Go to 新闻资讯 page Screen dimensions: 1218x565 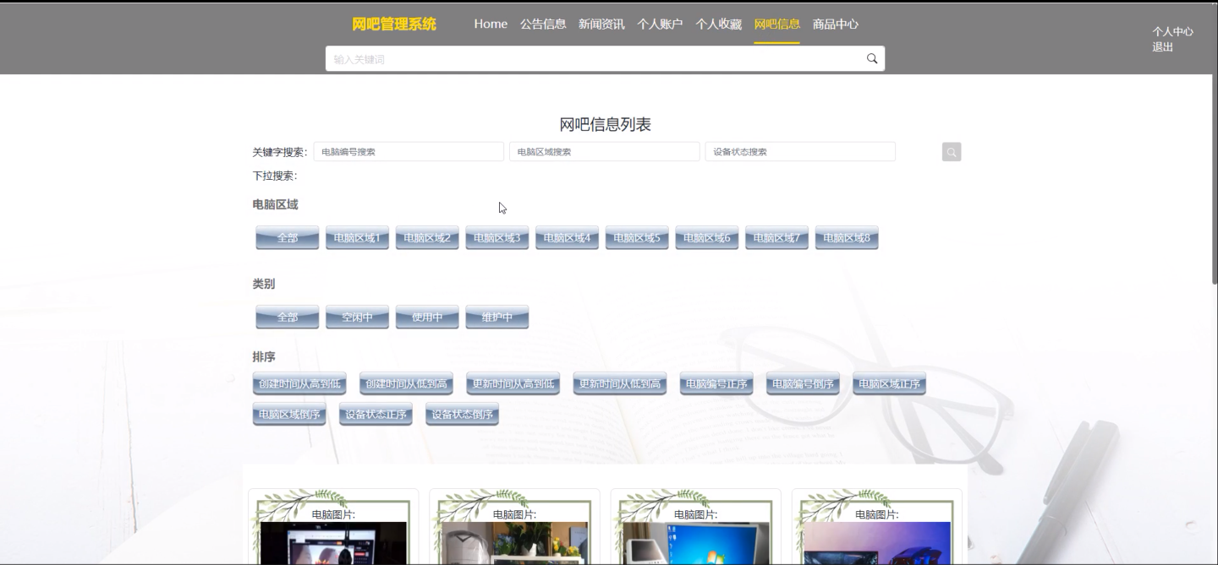[601, 24]
